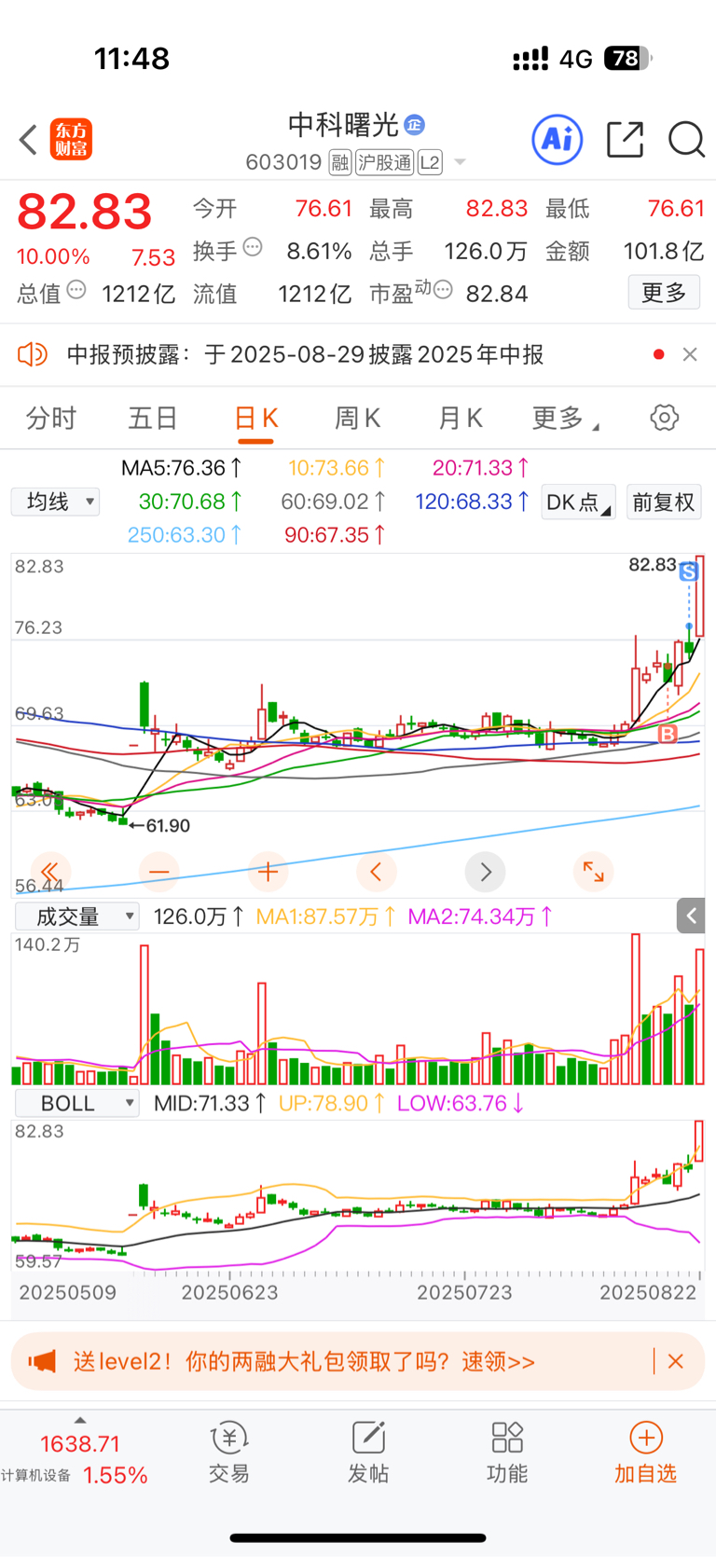
Task: Tap the orange left-arrow chart button
Action: [x=377, y=872]
